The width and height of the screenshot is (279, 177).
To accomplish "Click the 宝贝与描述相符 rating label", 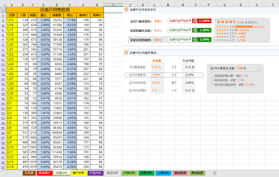I will point(141,21).
